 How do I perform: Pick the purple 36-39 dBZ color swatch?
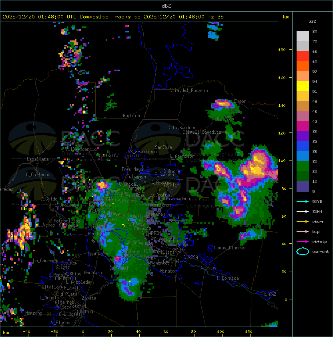(303, 136)
